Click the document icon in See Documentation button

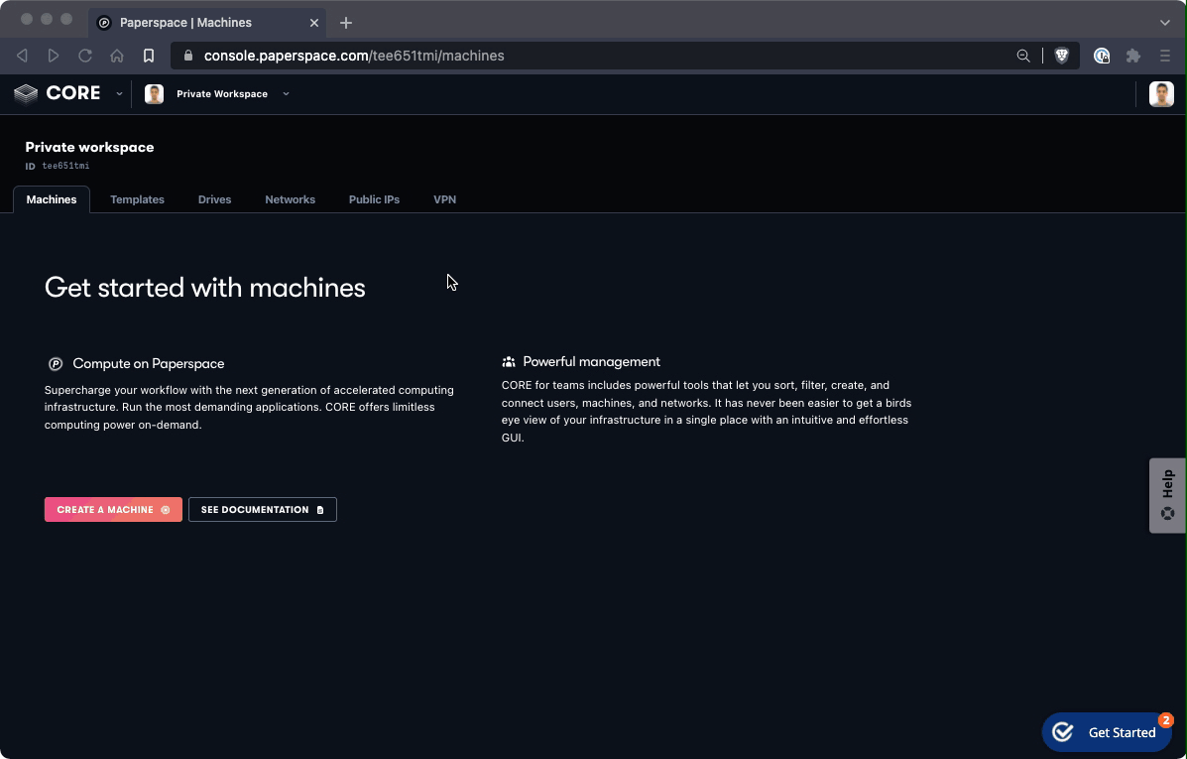coord(320,511)
